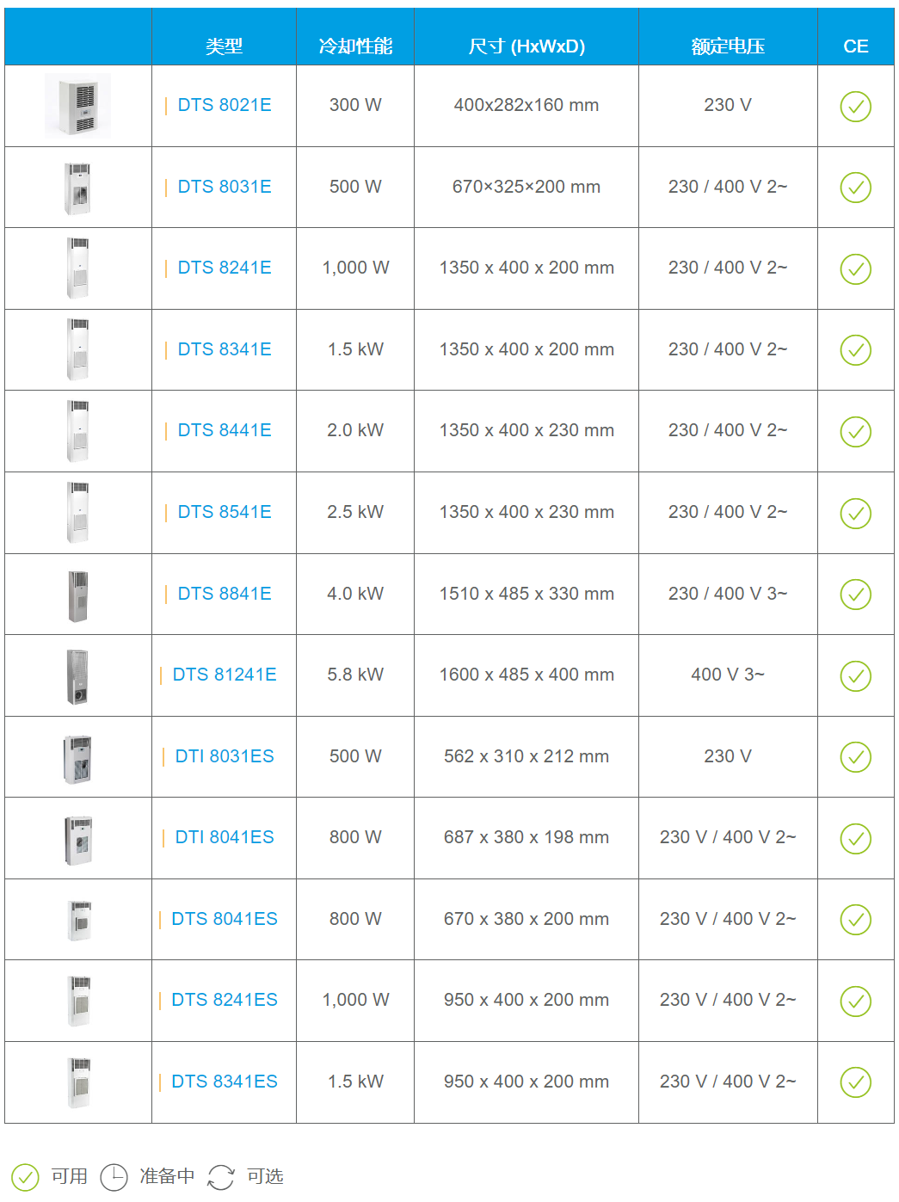This screenshot has width=899, height=1202.
Task: Click the CE checkmark for DTS 8841E
Action: [x=855, y=595]
